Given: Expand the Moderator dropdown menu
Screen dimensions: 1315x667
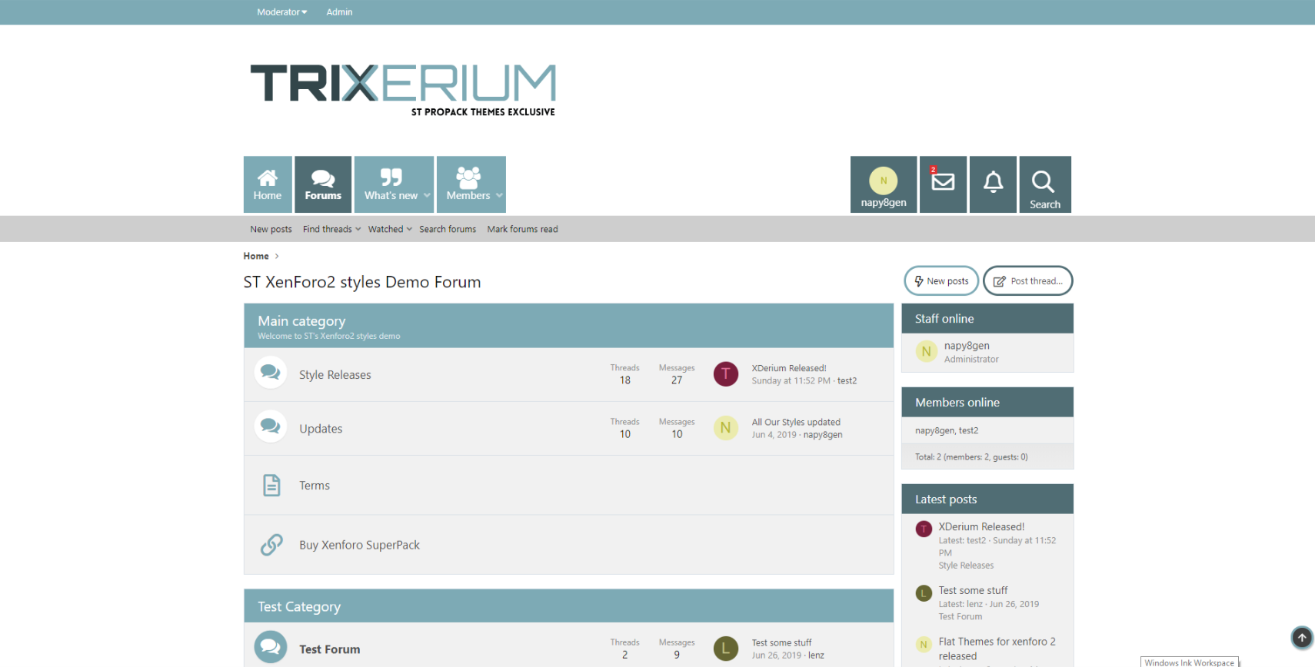Looking at the screenshot, I should tap(281, 12).
